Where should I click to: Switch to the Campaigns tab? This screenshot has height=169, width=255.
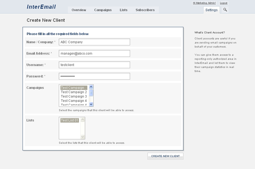103,10
